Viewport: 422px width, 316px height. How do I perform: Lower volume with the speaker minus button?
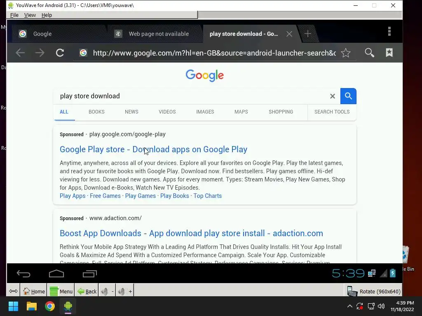(x=107, y=291)
